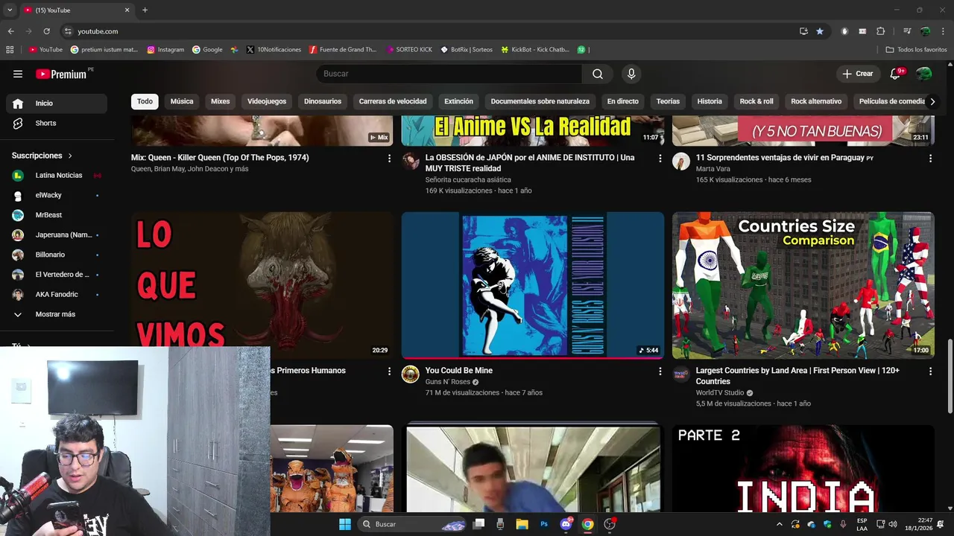
Task: Select the Carreras de velocidad chip
Action: tap(393, 101)
